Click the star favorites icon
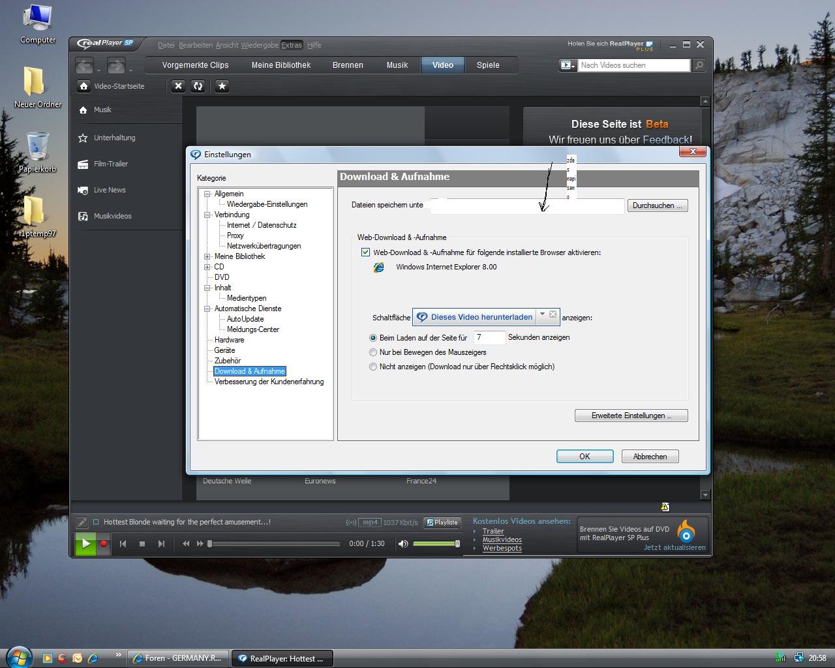 [x=222, y=86]
